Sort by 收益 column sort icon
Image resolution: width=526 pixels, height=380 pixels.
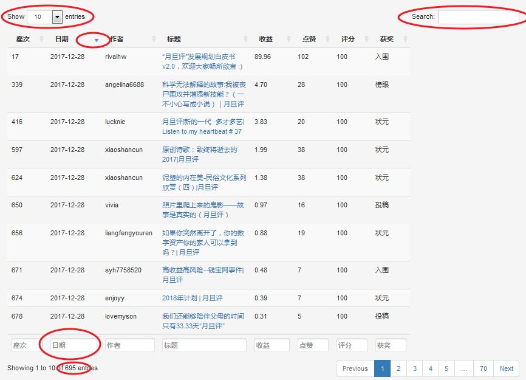pyautogui.click(x=289, y=39)
